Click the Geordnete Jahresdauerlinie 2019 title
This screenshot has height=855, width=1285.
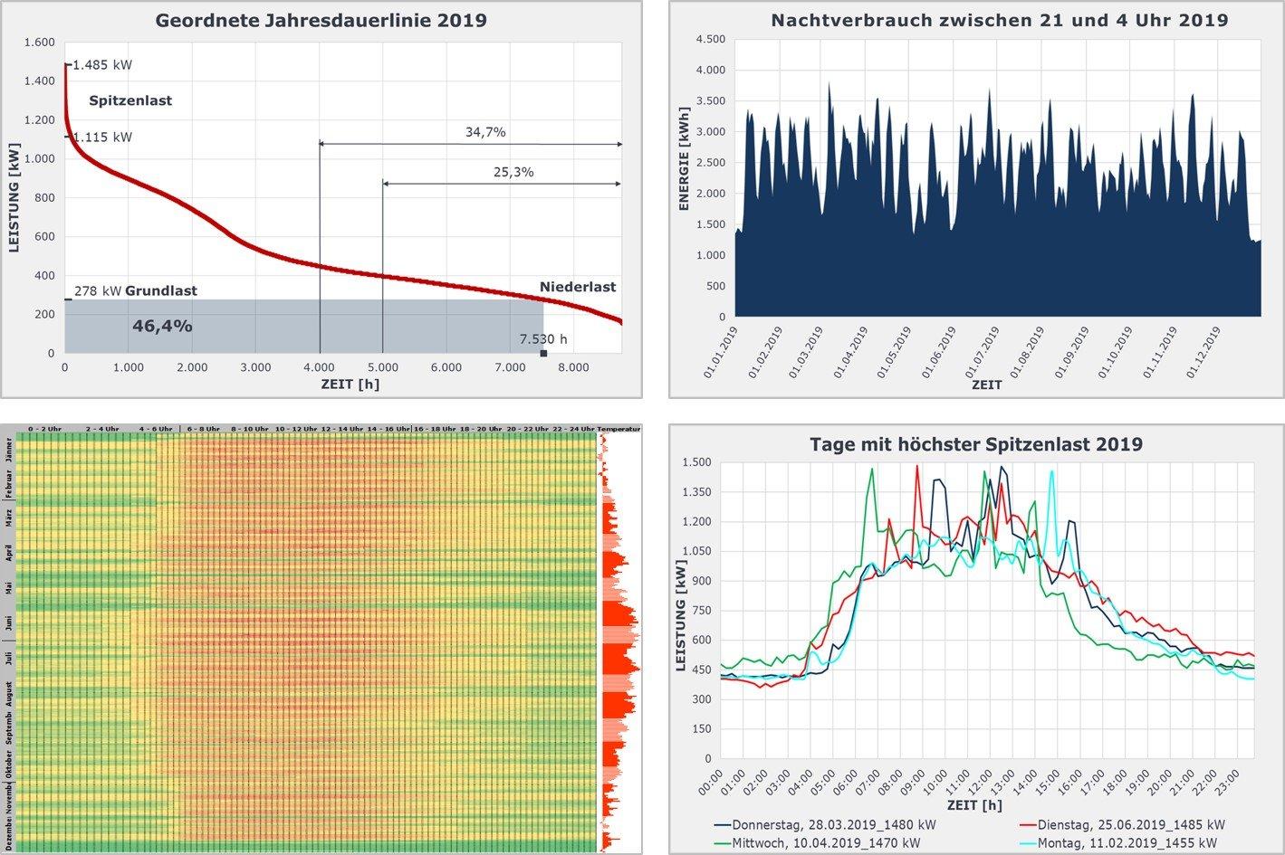pos(321,20)
